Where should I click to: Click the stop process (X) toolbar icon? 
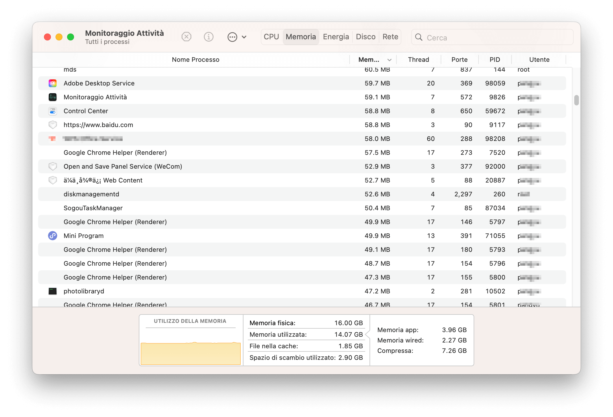tap(187, 37)
